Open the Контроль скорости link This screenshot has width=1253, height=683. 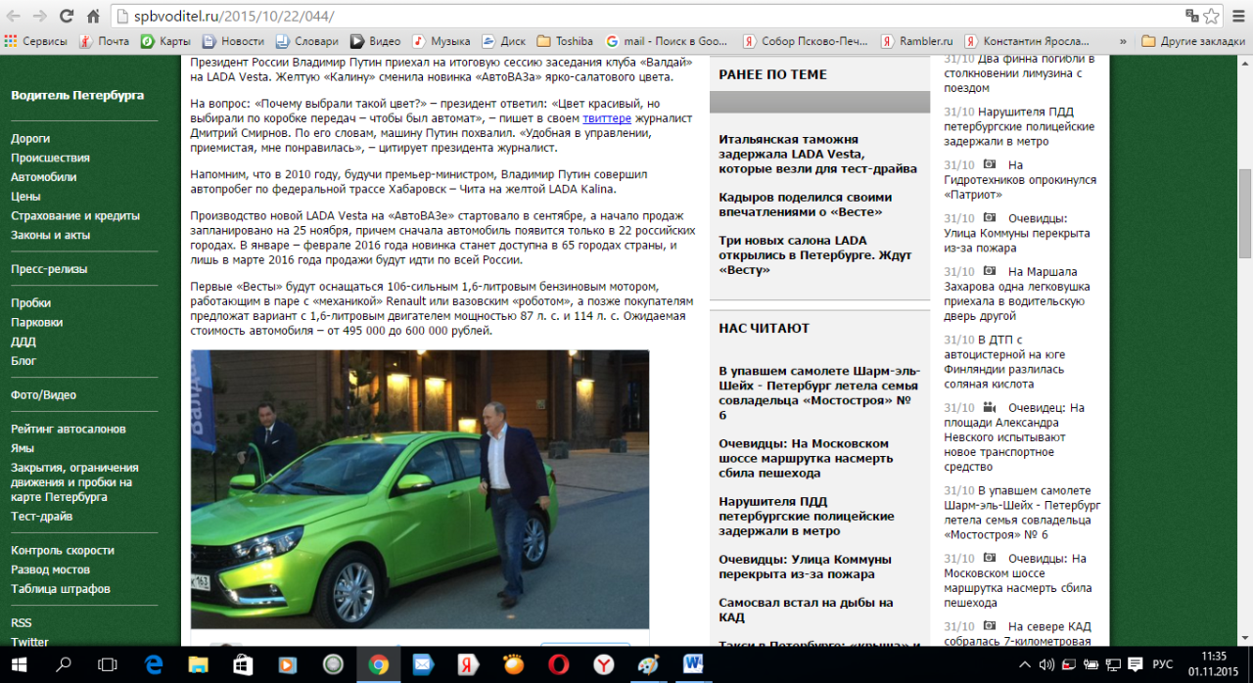pyautogui.click(x=63, y=550)
